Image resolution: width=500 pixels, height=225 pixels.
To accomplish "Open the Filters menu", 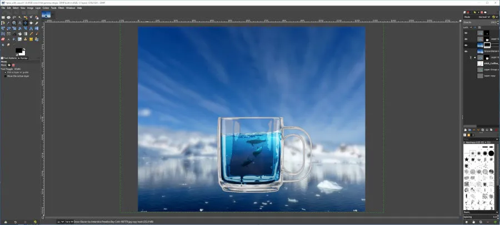I will [61, 8].
